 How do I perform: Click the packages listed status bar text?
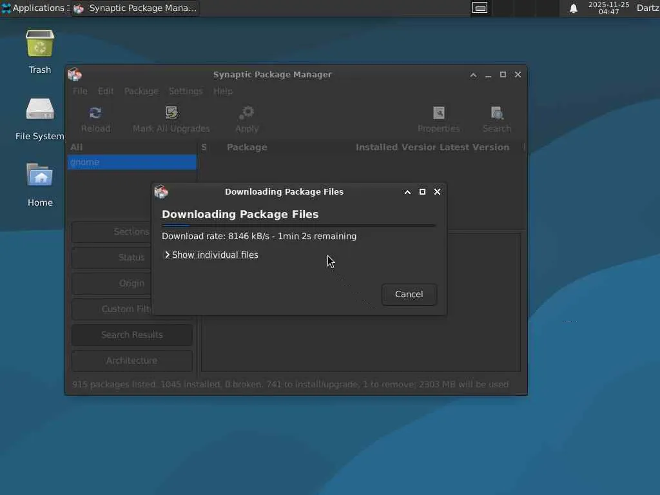291,384
